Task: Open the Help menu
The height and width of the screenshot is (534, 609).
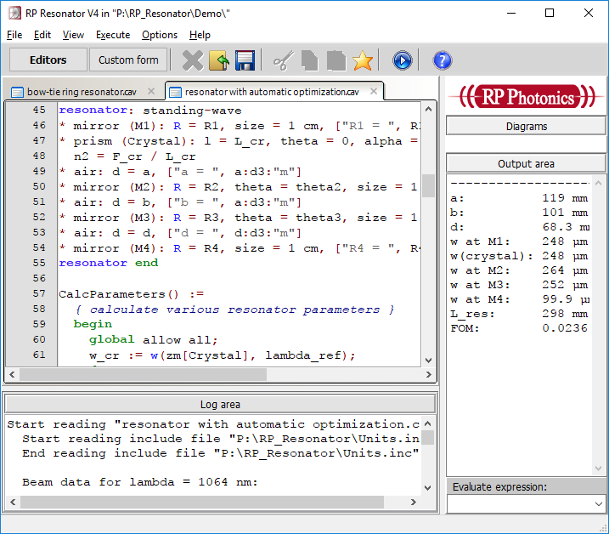Action: pyautogui.click(x=200, y=35)
